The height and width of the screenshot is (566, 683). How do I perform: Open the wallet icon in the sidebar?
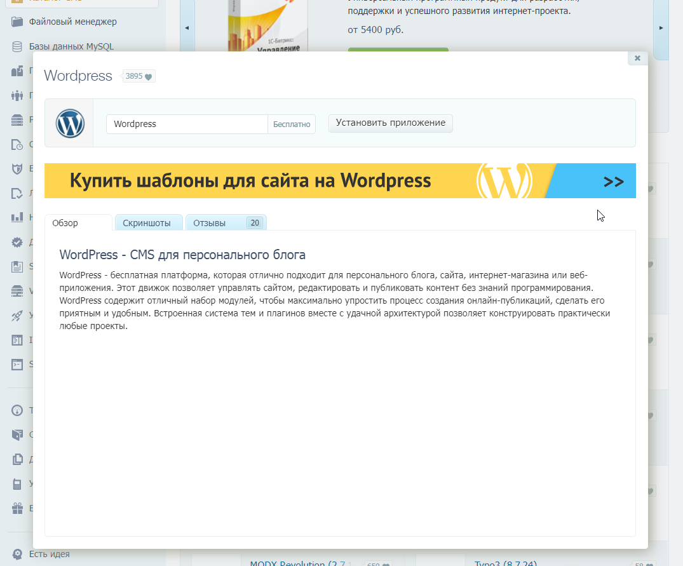click(17, 435)
